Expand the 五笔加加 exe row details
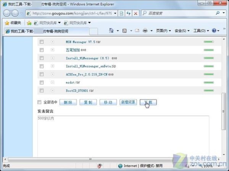 53,50
